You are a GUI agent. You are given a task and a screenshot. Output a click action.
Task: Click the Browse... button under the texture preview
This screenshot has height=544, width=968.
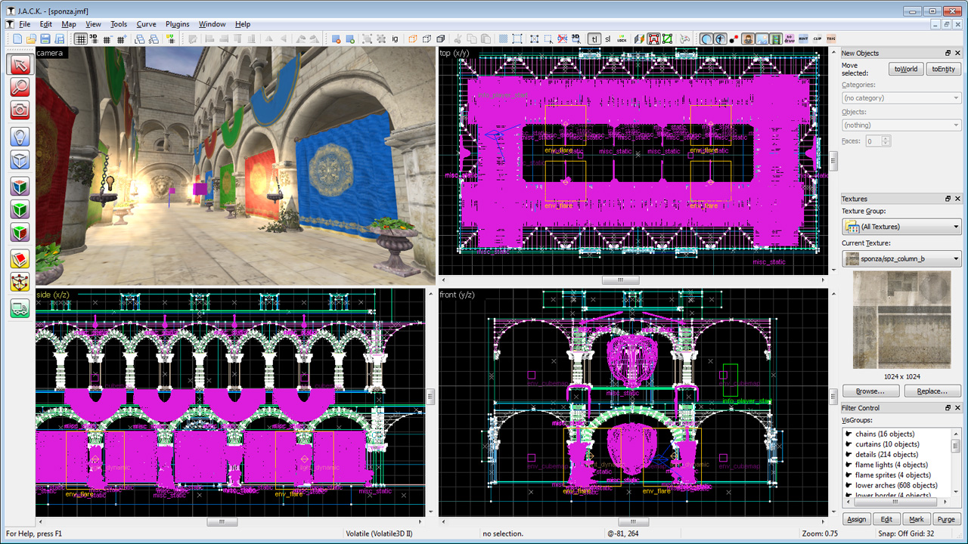pos(870,391)
